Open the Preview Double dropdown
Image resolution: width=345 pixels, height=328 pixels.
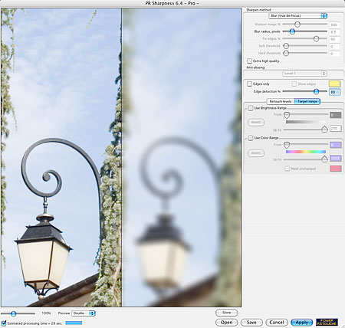(x=84, y=313)
